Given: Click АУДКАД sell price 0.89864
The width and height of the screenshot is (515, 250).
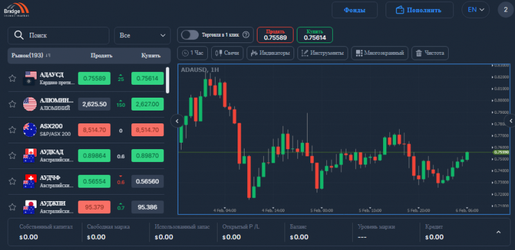Looking at the screenshot, I should pos(94,156).
